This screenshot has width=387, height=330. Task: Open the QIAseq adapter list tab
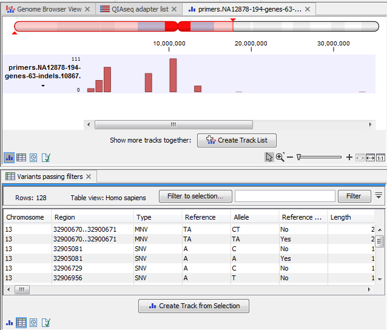tap(140, 10)
